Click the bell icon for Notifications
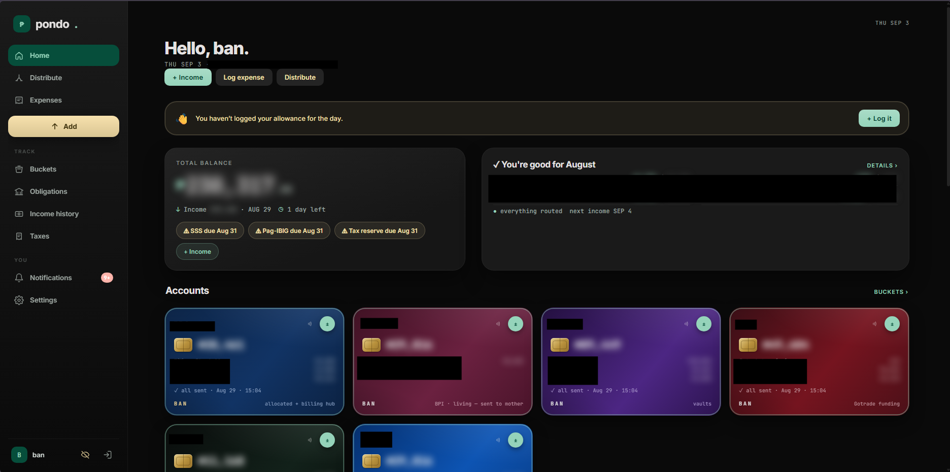950x472 pixels. (19, 278)
